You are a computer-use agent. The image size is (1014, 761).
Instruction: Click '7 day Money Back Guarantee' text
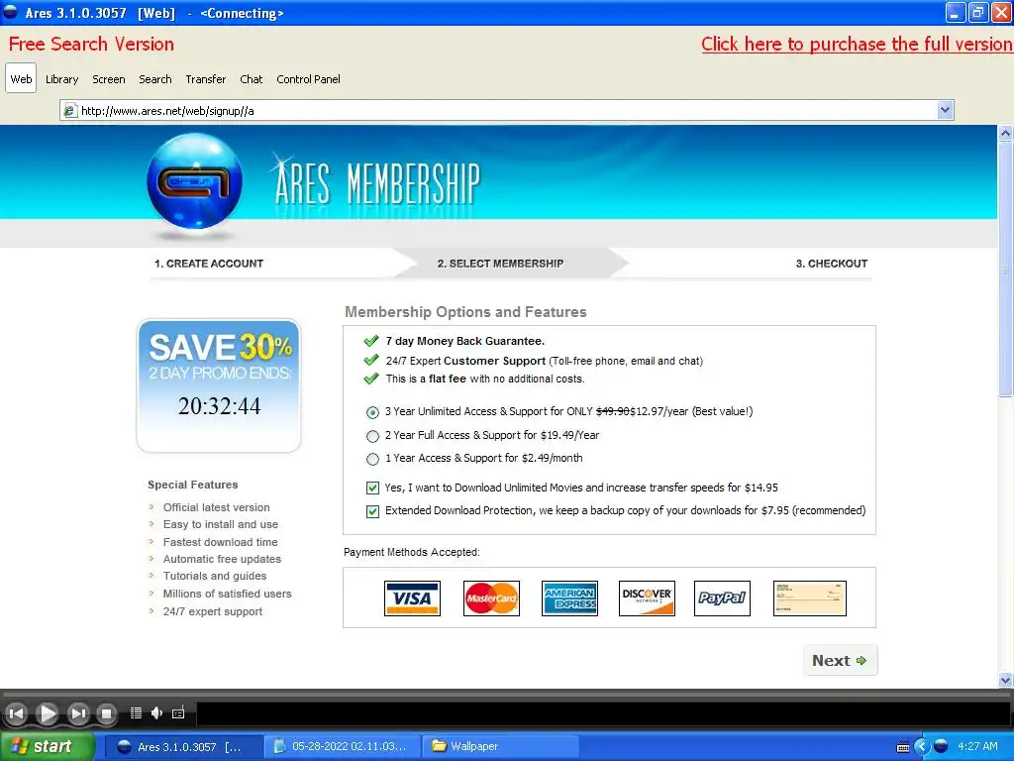pyautogui.click(x=465, y=341)
